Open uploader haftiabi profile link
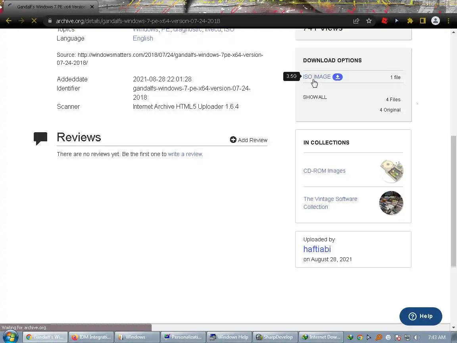457x343 pixels. (x=317, y=249)
